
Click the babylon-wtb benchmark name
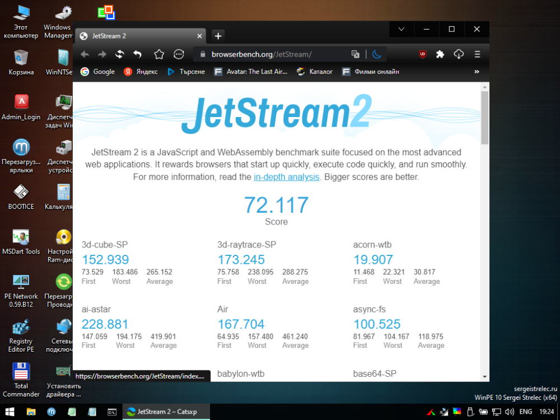tap(241, 374)
